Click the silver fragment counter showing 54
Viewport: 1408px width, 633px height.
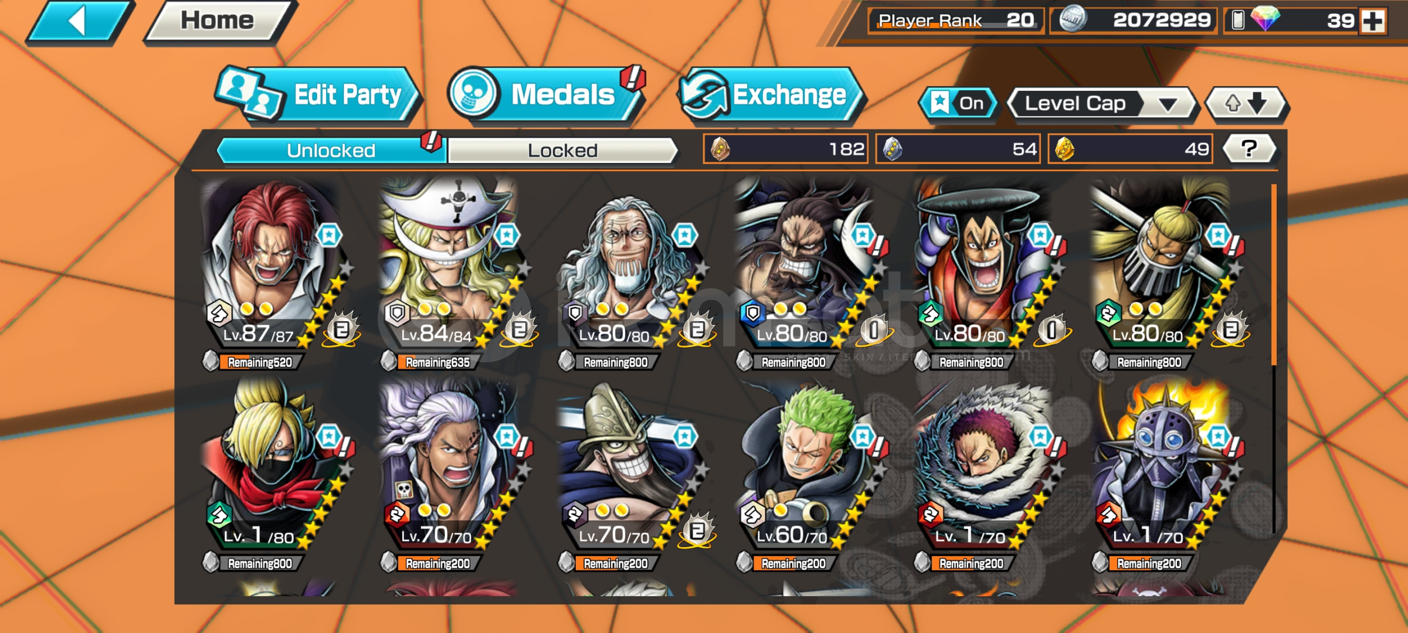click(958, 149)
